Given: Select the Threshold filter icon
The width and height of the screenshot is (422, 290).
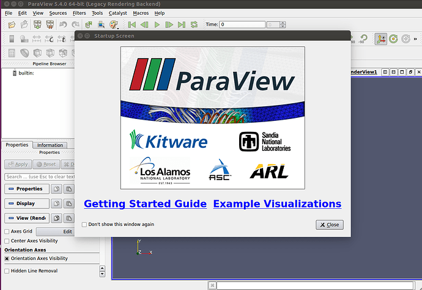Looking at the screenshot, I should 63,53.
